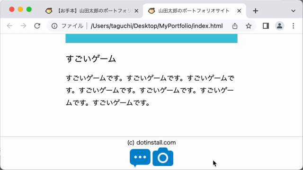This screenshot has width=303, height=170.
Task: Close the 山田太郎のポートフォリオサイト tab
Action: (239, 11)
